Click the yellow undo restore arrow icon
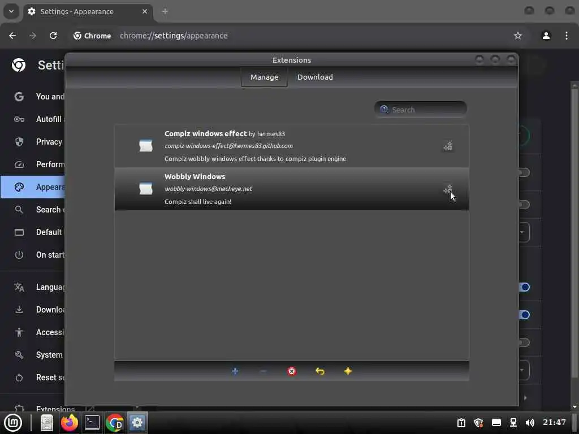Viewport: 579px width, 434px height. (320, 371)
